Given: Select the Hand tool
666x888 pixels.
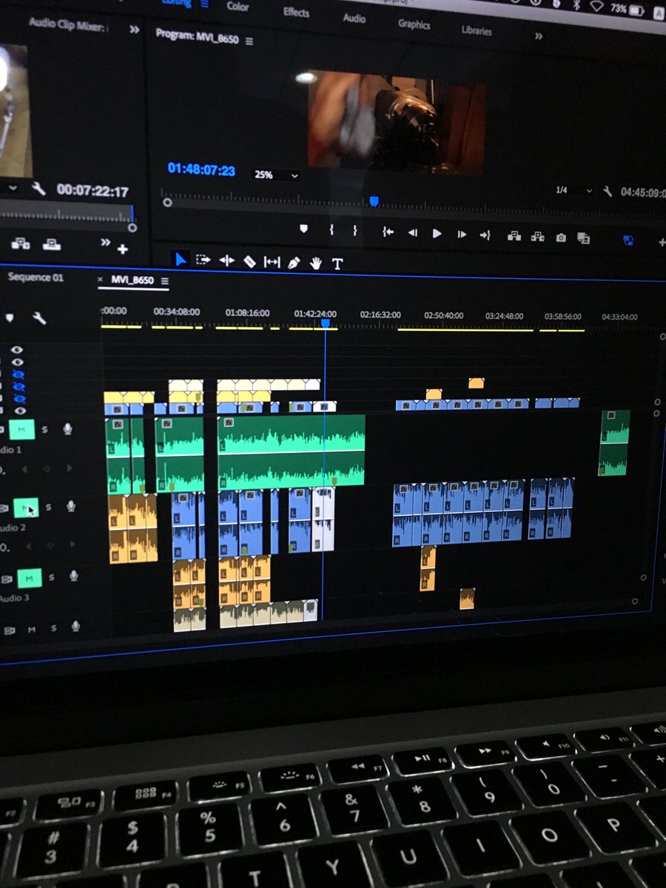Looking at the screenshot, I should 316,263.
